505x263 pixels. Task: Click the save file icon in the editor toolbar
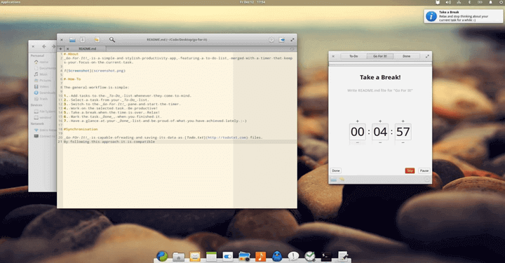pyautogui.click(x=83, y=40)
